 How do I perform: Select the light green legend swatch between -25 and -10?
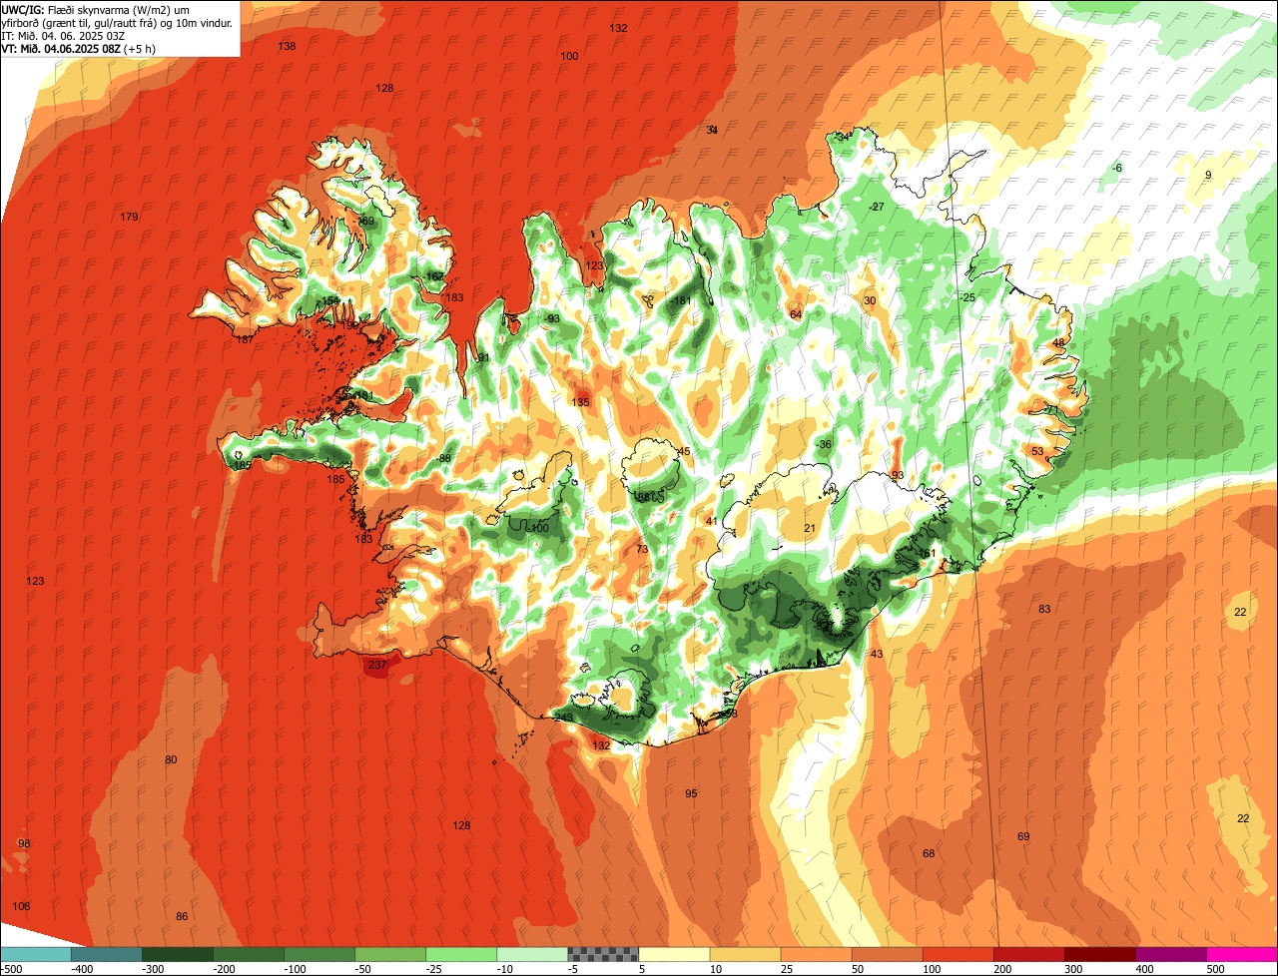tap(461, 954)
